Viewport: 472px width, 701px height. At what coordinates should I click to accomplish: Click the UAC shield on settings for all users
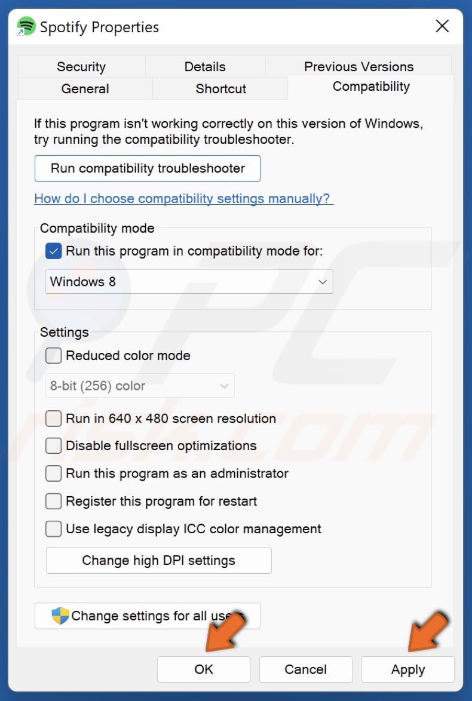pos(60,616)
